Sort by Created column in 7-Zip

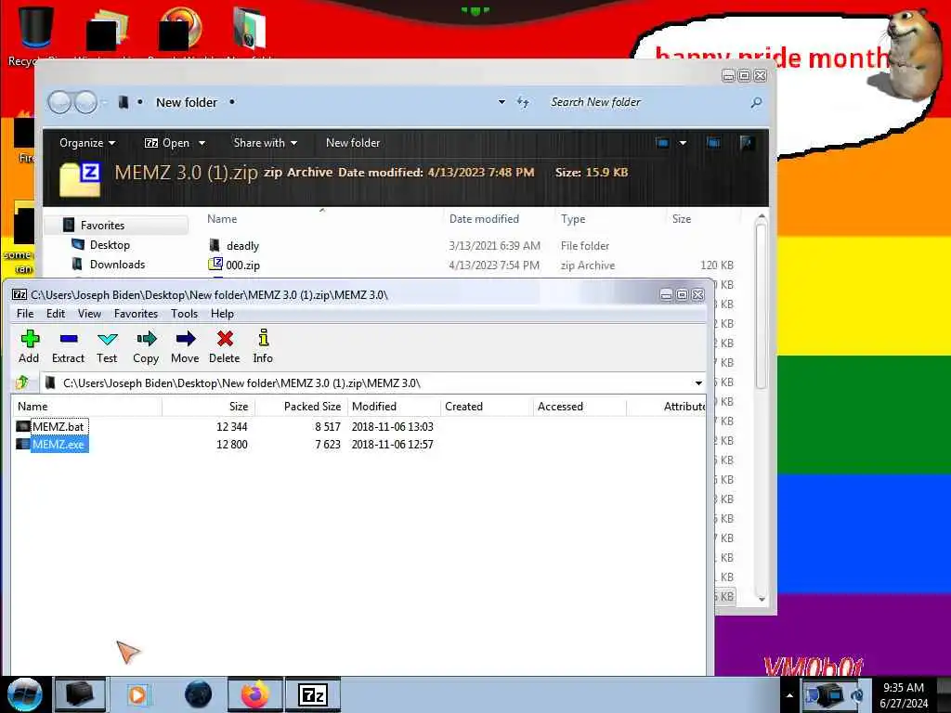pyautogui.click(x=487, y=407)
